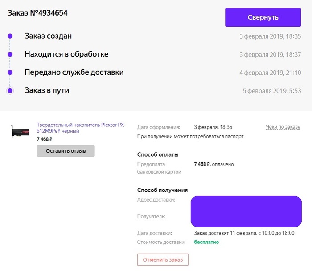Click the product price 7 468 ₽ under title
Viewport: 312px width, 271px height.
click(x=45, y=139)
